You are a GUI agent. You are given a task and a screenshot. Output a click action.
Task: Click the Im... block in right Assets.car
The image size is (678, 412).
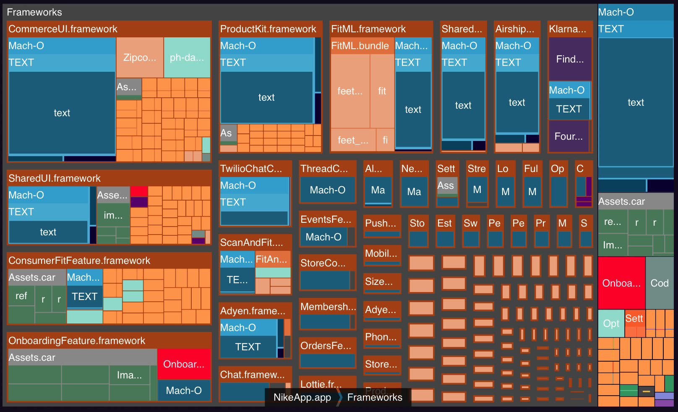coord(613,245)
